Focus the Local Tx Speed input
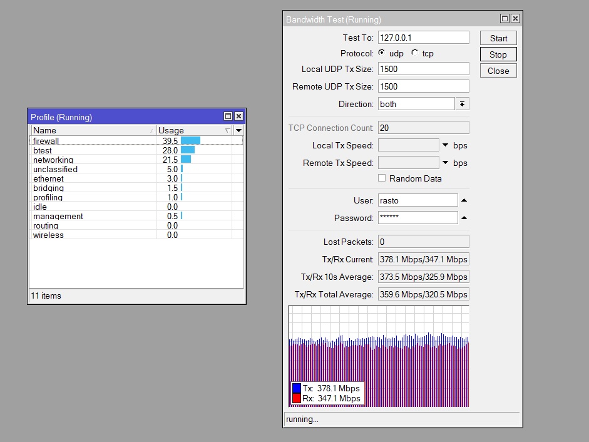 point(409,145)
